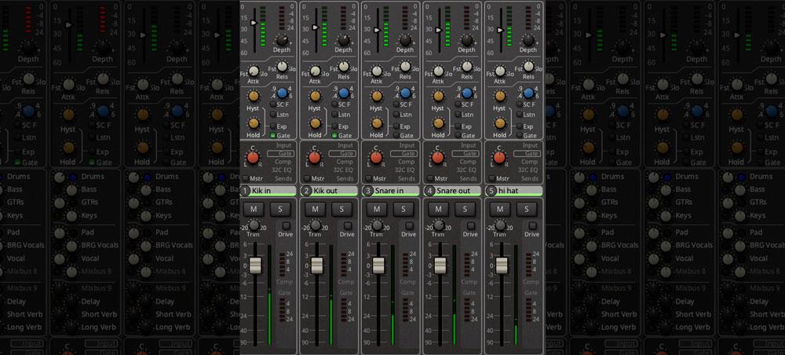Image resolution: width=785 pixels, height=355 pixels.
Task: Click the Hold knob on hi hat channel
Action: click(x=498, y=123)
